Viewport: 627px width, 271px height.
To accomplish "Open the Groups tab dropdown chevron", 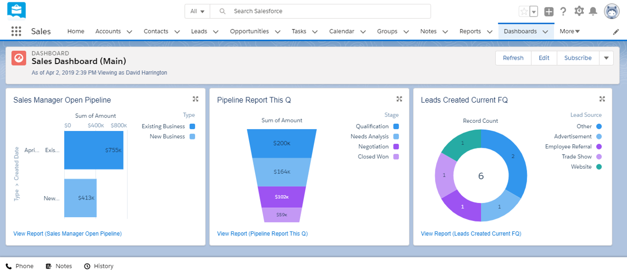I will coord(406,31).
